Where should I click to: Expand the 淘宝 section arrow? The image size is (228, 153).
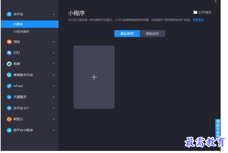(x=54, y=42)
